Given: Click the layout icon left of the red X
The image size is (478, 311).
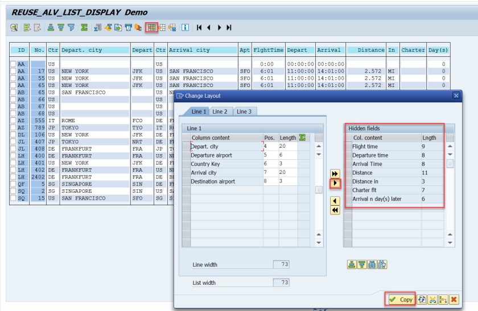Looking at the screenshot, I should click(x=443, y=300).
